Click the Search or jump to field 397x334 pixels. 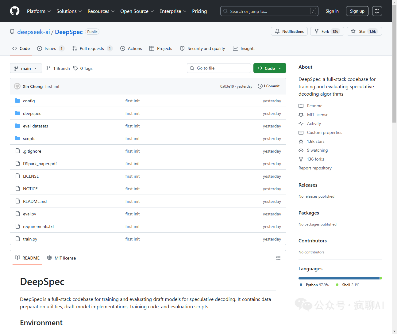pyautogui.click(x=269, y=11)
